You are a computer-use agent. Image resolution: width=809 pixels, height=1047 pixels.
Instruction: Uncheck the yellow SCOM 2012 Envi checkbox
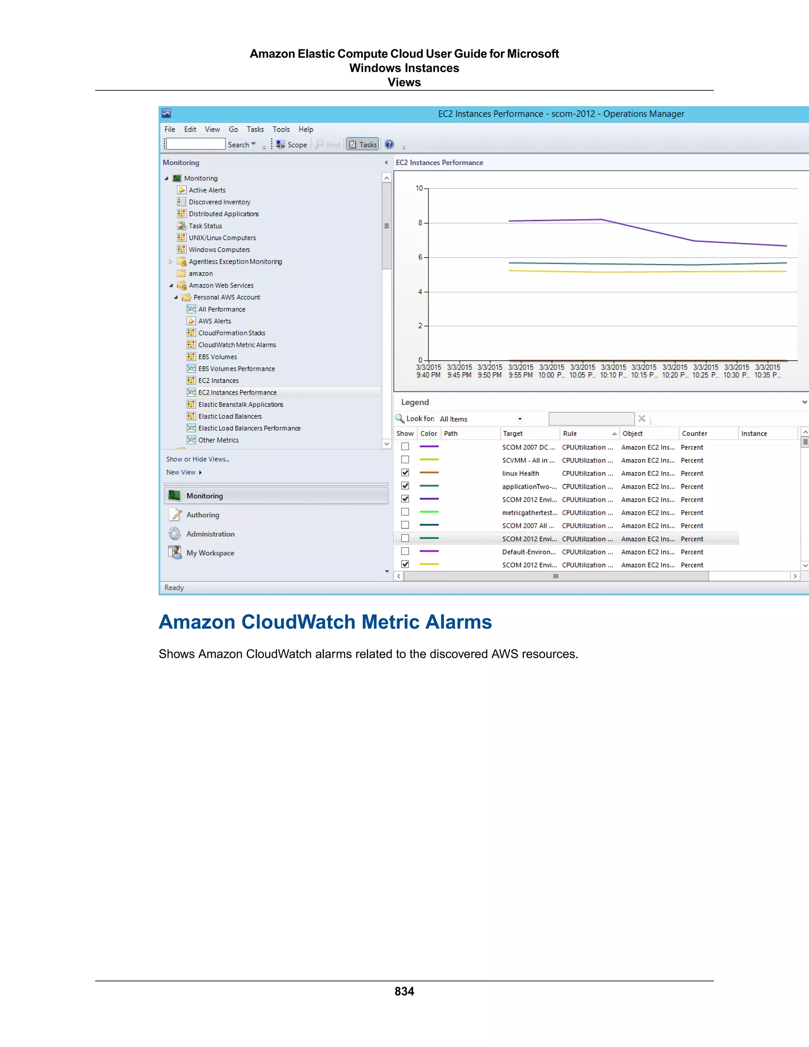tap(405, 565)
